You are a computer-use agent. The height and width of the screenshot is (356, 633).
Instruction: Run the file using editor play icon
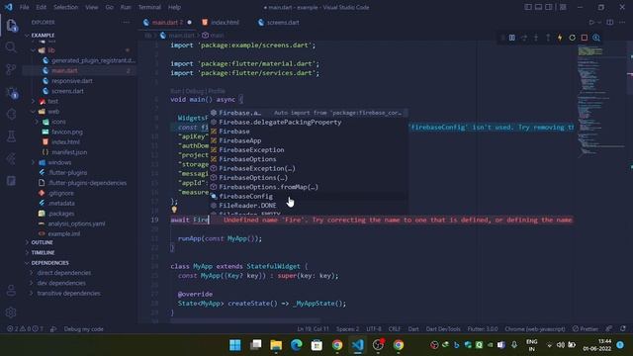point(591,22)
